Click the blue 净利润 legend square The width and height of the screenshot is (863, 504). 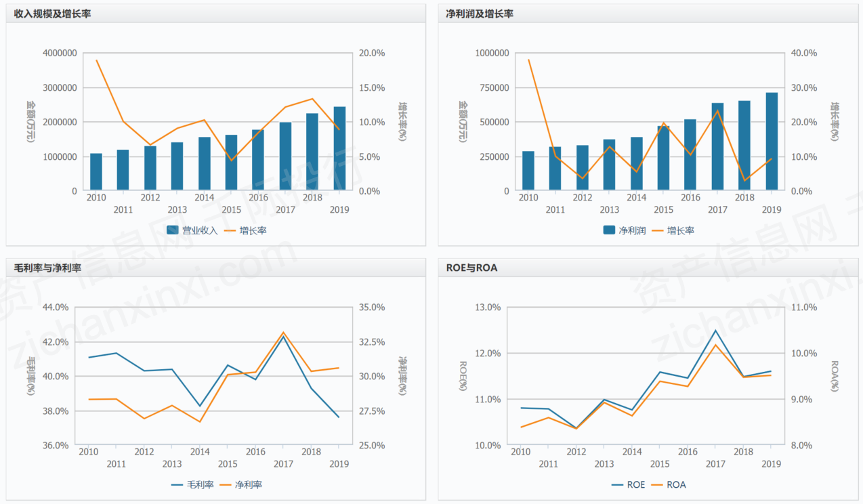(x=609, y=230)
